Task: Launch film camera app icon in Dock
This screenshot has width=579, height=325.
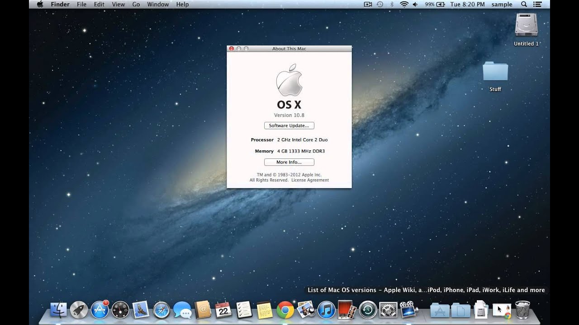Action: (408, 310)
